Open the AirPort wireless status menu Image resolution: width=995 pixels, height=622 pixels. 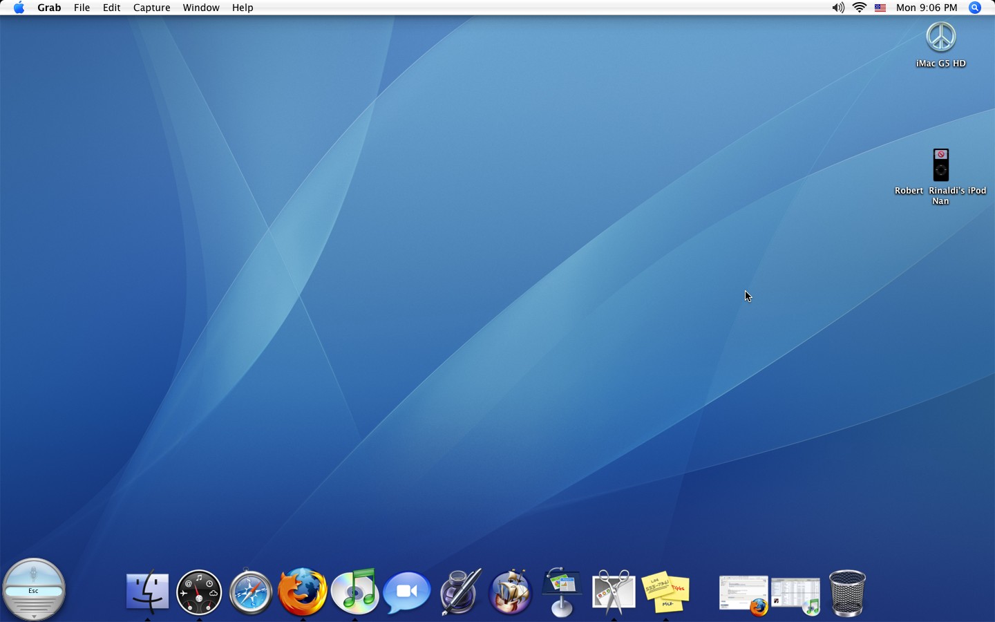[860, 8]
